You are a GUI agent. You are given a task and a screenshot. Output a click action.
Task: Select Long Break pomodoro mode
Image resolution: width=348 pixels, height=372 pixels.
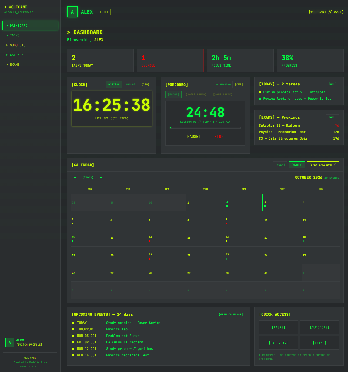point(223,94)
